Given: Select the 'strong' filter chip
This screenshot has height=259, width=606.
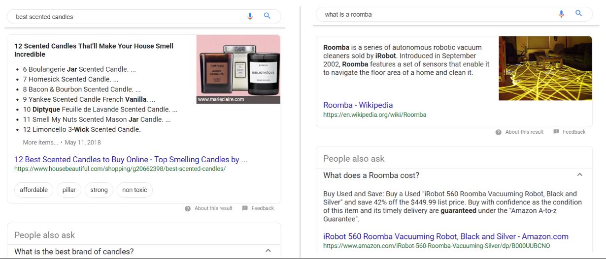Looking at the screenshot, I should click(99, 190).
